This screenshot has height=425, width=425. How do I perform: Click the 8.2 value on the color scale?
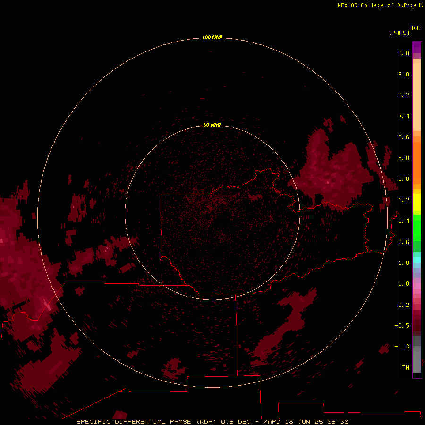coord(404,95)
